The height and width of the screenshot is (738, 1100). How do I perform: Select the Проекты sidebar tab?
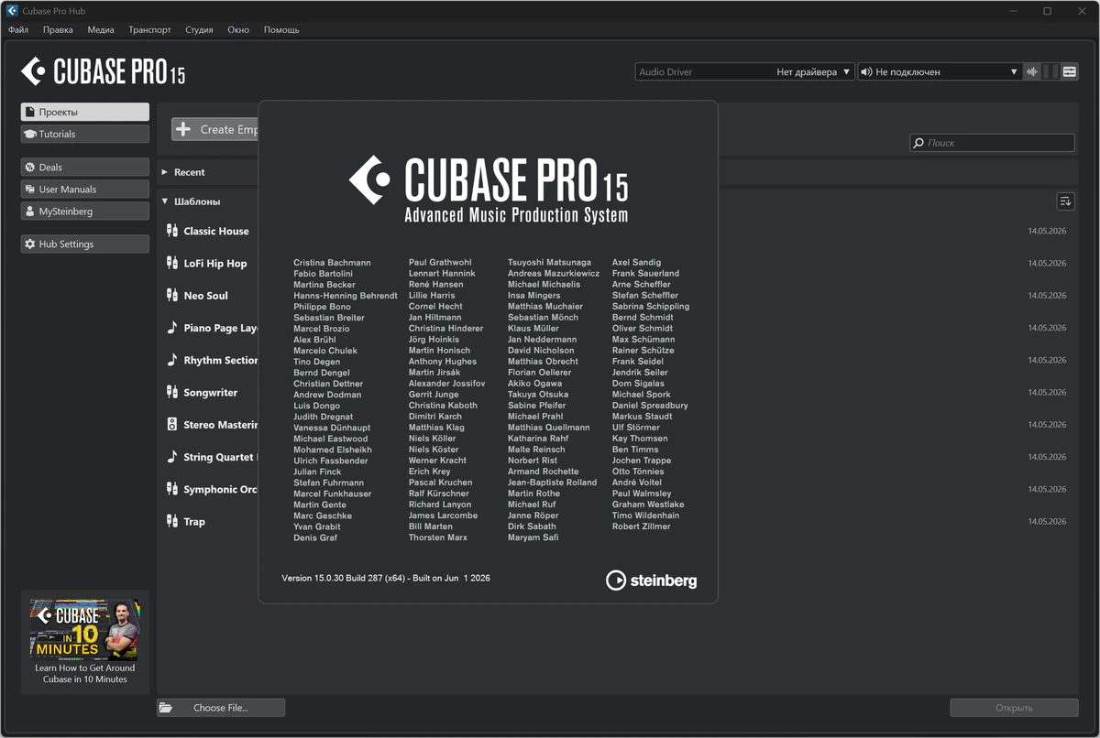85,112
